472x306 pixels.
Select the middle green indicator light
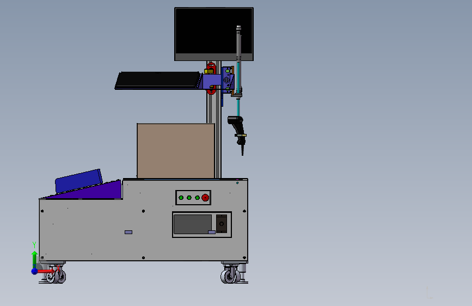tap(189, 198)
